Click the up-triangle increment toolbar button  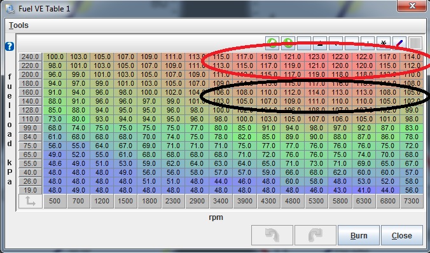pos(320,43)
